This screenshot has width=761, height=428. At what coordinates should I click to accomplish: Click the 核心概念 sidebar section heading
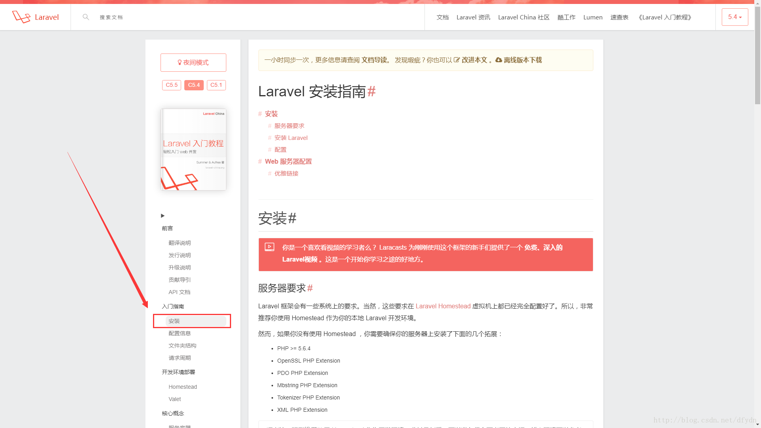coord(173,413)
